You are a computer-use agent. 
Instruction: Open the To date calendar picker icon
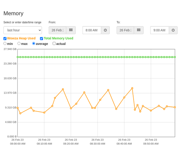139,30
